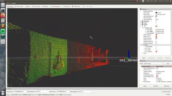Viewport: 172px width, 96px height.
Task: Click the Add display button
Action: coord(144,58)
